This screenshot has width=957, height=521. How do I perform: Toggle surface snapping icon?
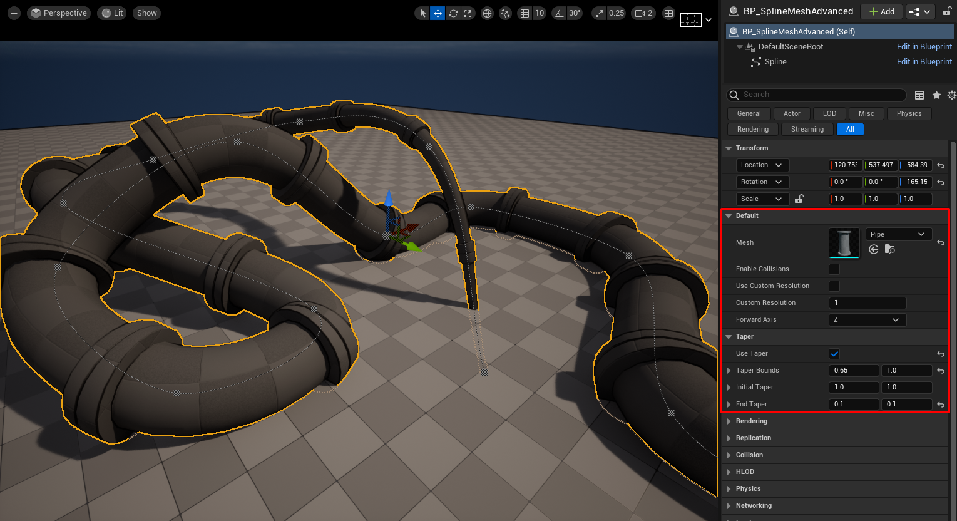505,13
